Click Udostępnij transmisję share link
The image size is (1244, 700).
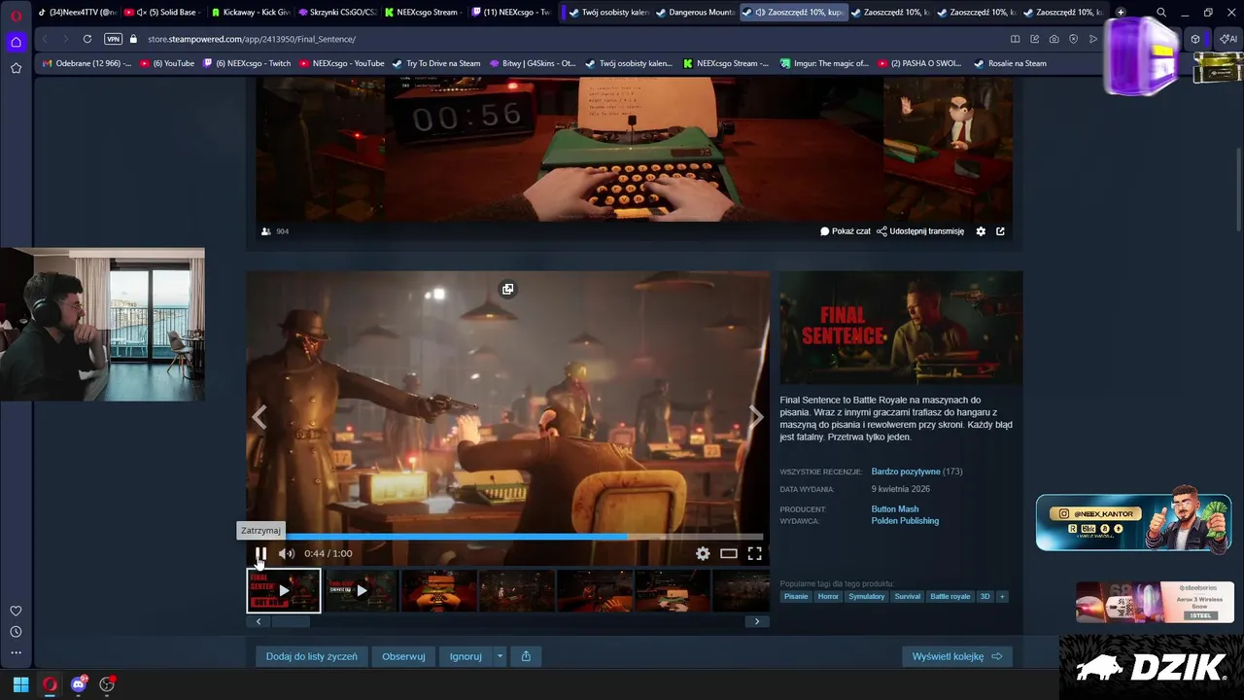click(920, 231)
